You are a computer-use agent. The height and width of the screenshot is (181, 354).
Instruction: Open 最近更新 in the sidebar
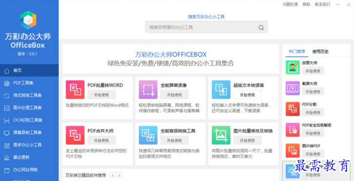29,157
